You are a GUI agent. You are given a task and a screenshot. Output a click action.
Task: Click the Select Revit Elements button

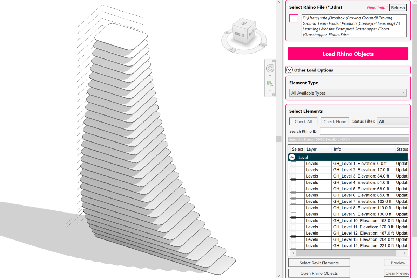(319, 263)
